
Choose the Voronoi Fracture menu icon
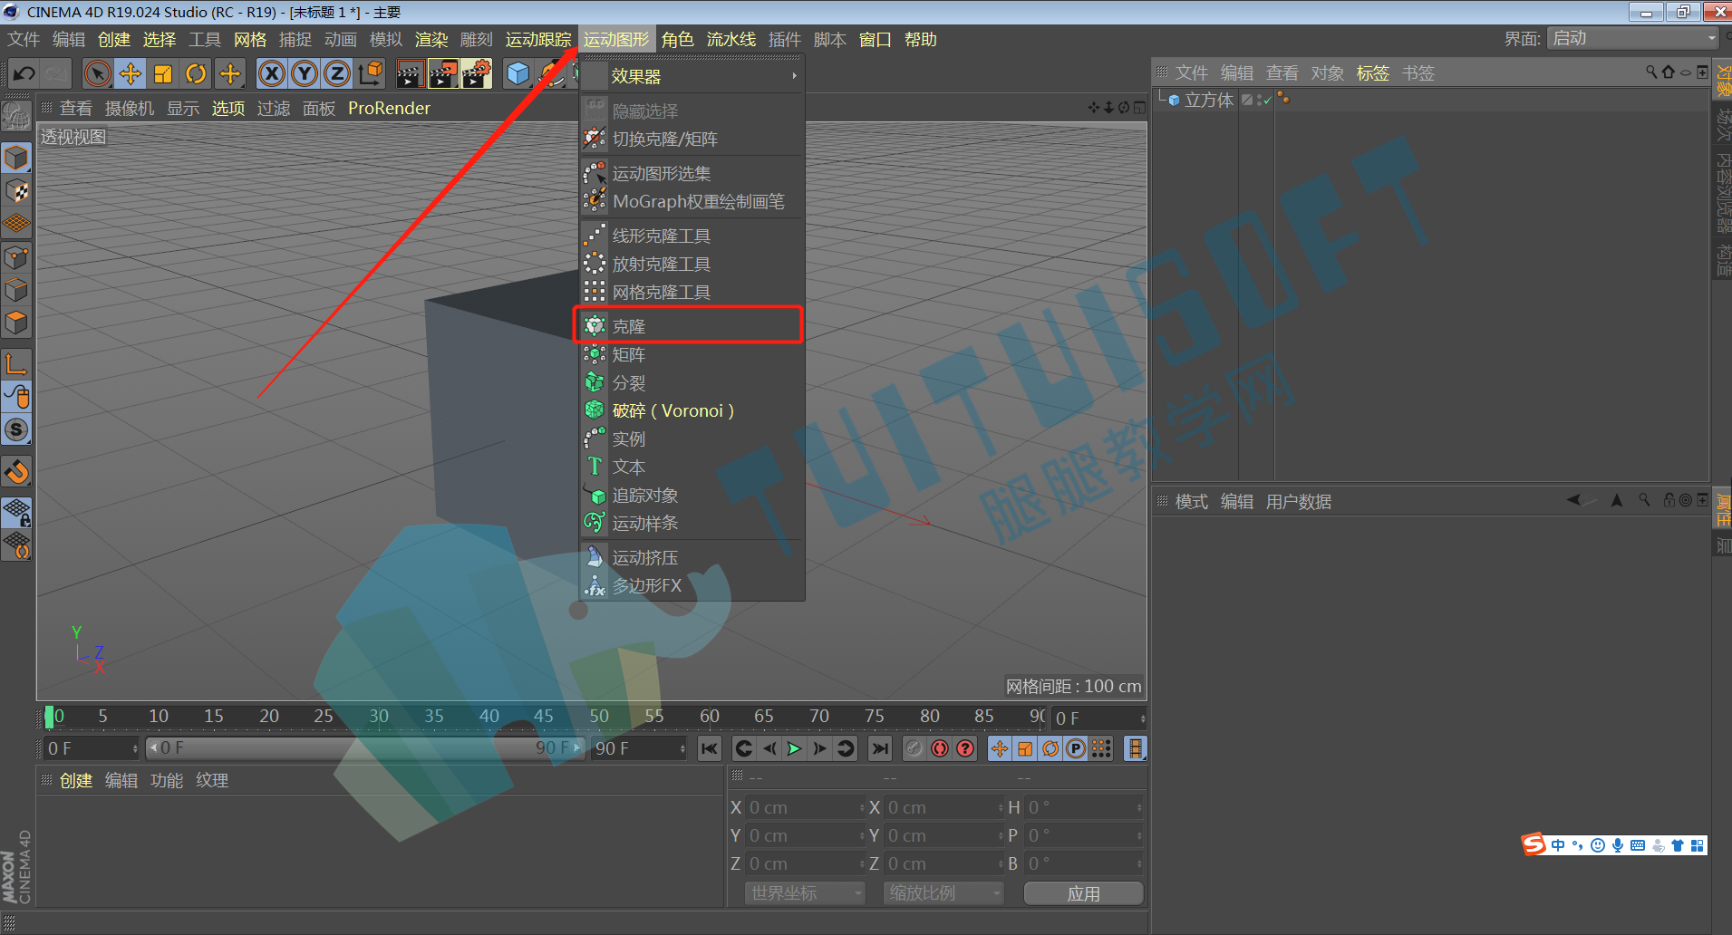click(x=594, y=410)
